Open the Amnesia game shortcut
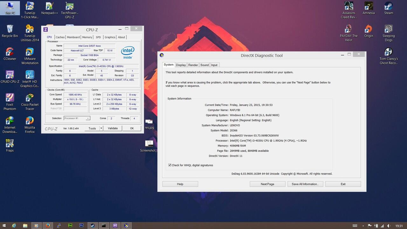Image resolution: width=407 pixels, height=229 pixels. (x=369, y=8)
